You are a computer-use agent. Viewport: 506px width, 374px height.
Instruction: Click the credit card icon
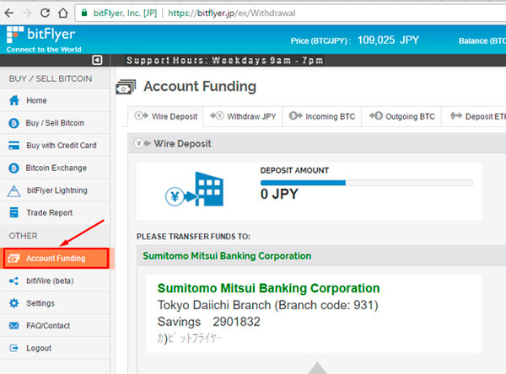[13, 146]
